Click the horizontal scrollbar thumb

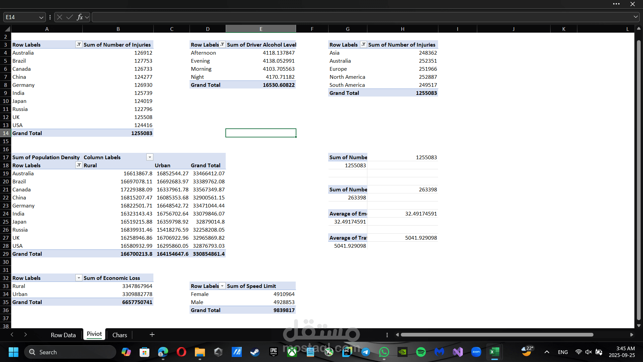click(x=497, y=335)
